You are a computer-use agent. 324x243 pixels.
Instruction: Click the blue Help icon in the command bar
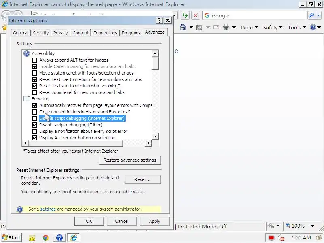[313, 27]
